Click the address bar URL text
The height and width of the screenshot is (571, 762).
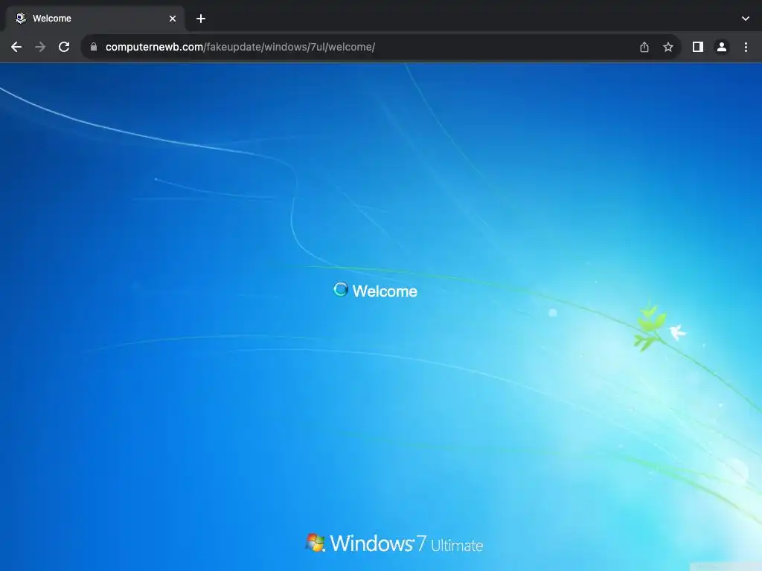[240, 47]
